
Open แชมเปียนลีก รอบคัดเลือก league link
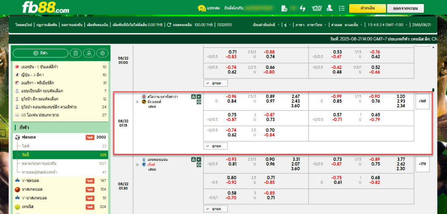(x=42, y=91)
